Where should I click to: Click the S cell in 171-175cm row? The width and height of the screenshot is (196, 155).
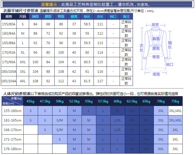(60, 139)
